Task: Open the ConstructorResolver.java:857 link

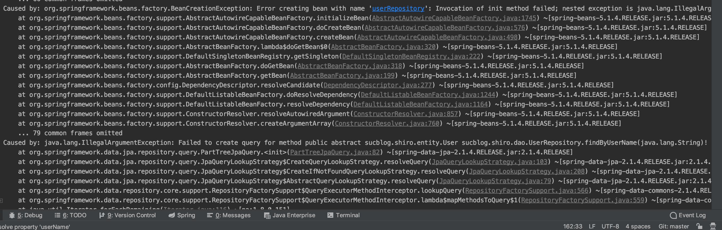Action: click(x=405, y=114)
